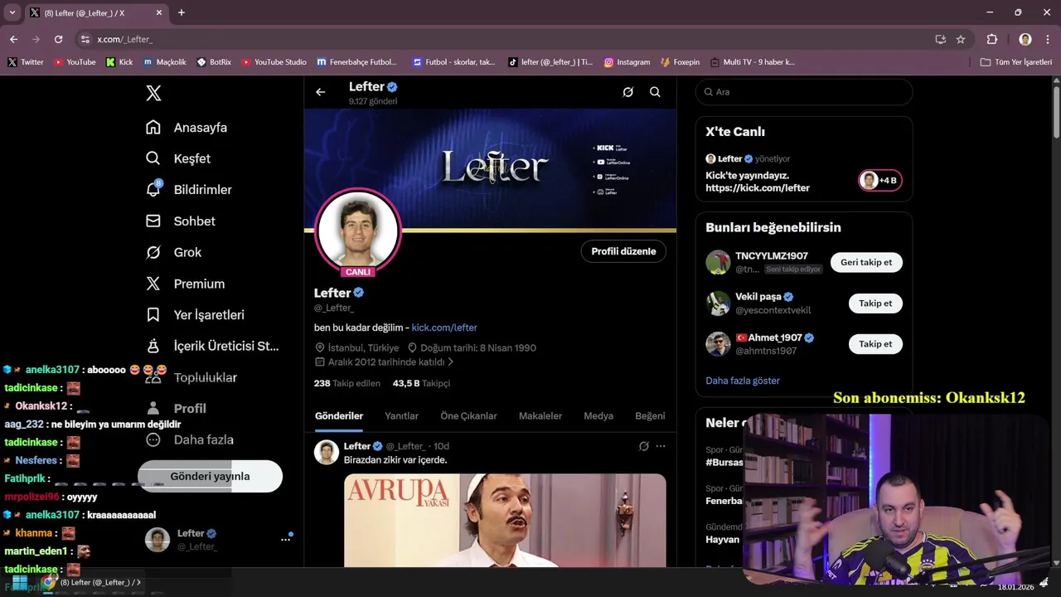Click the Grok icon in profile header
The height and width of the screenshot is (597, 1061).
coord(628,92)
